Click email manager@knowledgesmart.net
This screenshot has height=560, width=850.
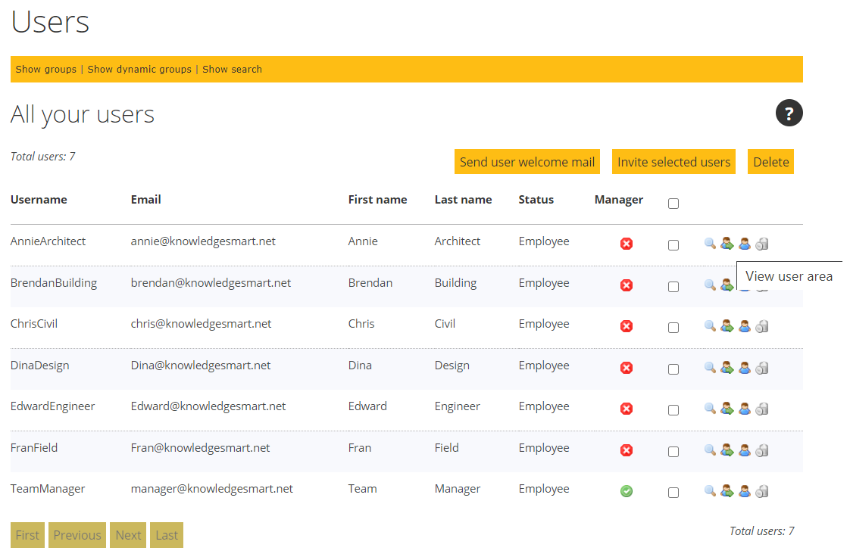pos(211,489)
